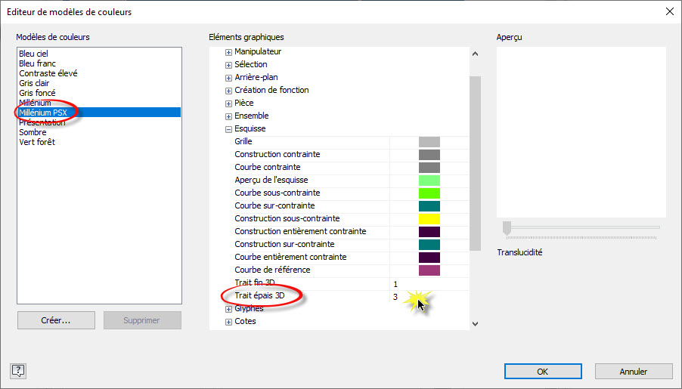Pick the Courbe de référence swatch
Screen dimensions: 682x389
tap(429, 270)
